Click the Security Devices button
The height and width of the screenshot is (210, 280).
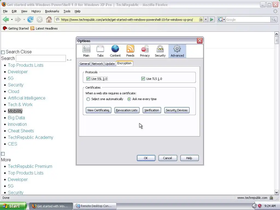(x=177, y=110)
